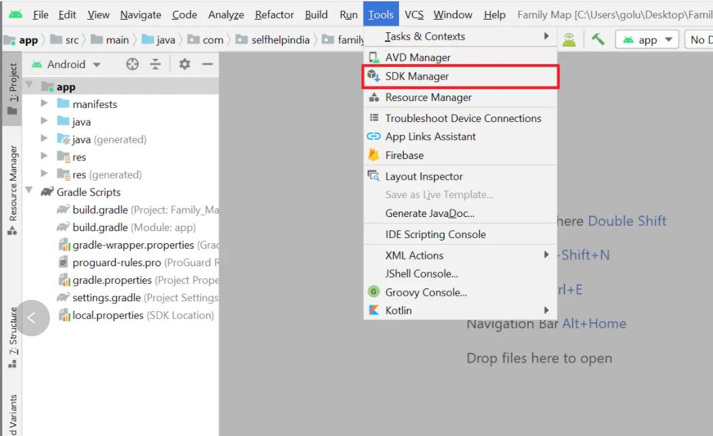The height and width of the screenshot is (436, 713).
Task: Click the Firebase flame icon
Action: (x=373, y=155)
